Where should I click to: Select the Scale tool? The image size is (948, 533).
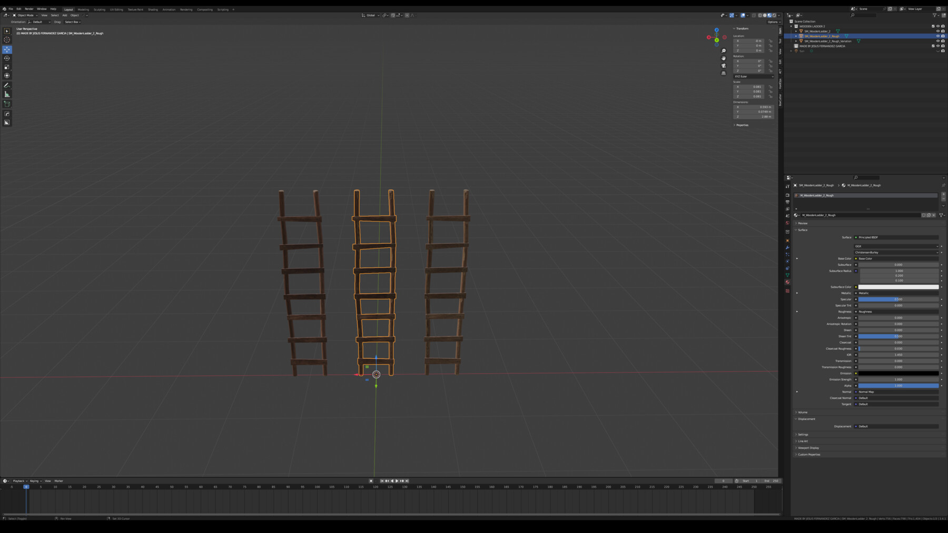click(7, 67)
